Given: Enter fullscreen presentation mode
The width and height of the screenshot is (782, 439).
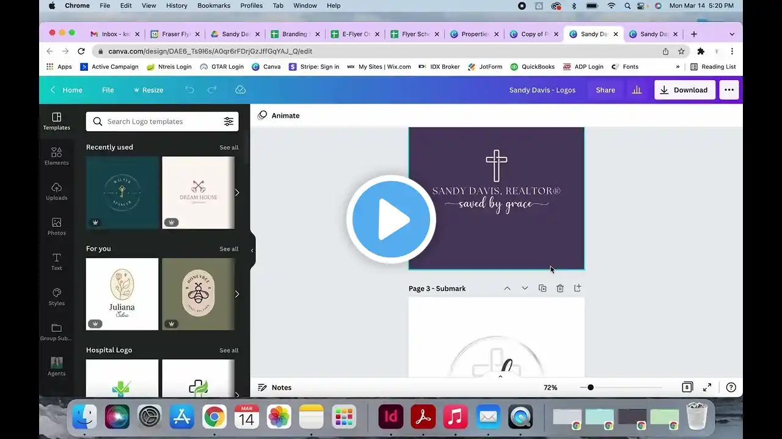Looking at the screenshot, I should click(x=707, y=387).
